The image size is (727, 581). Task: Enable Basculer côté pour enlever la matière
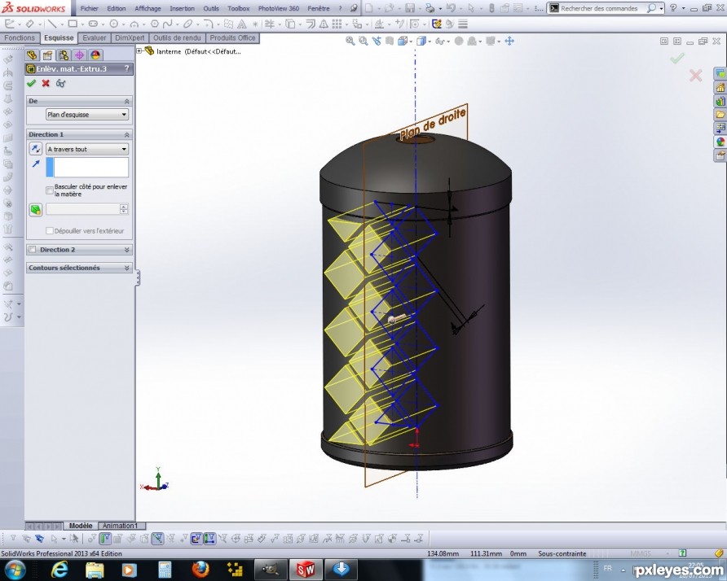[50, 190]
